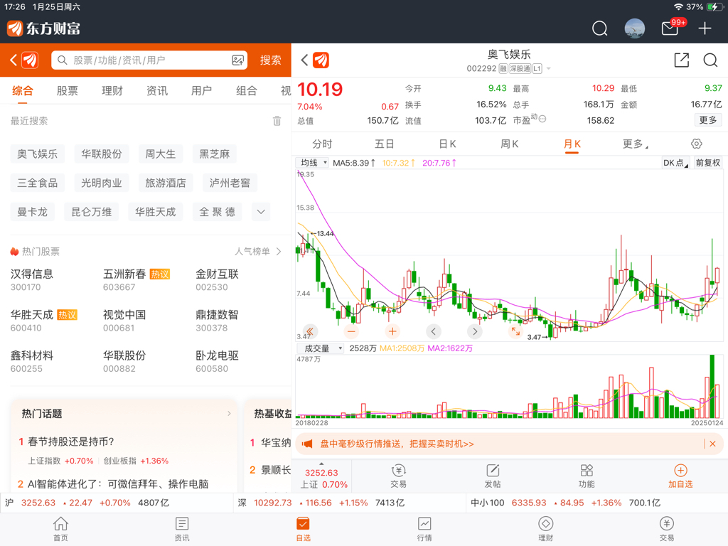
Task: Switch to the 组合 tab
Action: [x=246, y=90]
